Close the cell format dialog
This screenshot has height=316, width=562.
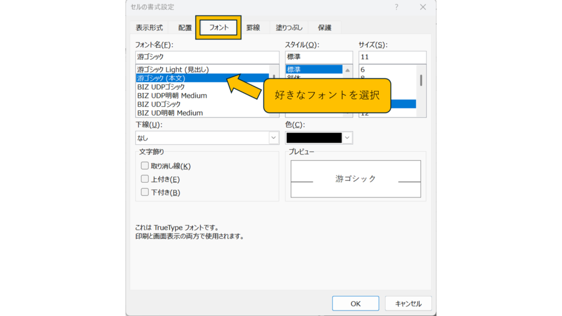[423, 7]
